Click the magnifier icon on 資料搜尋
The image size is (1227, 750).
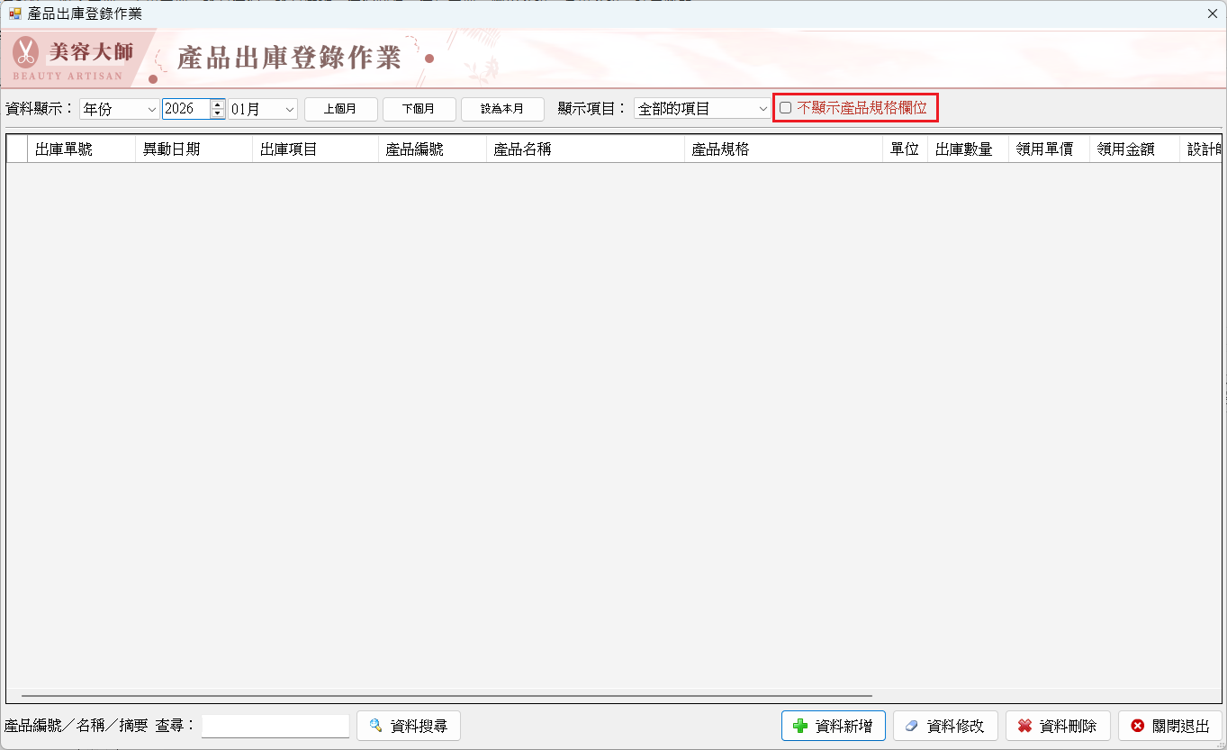(376, 726)
